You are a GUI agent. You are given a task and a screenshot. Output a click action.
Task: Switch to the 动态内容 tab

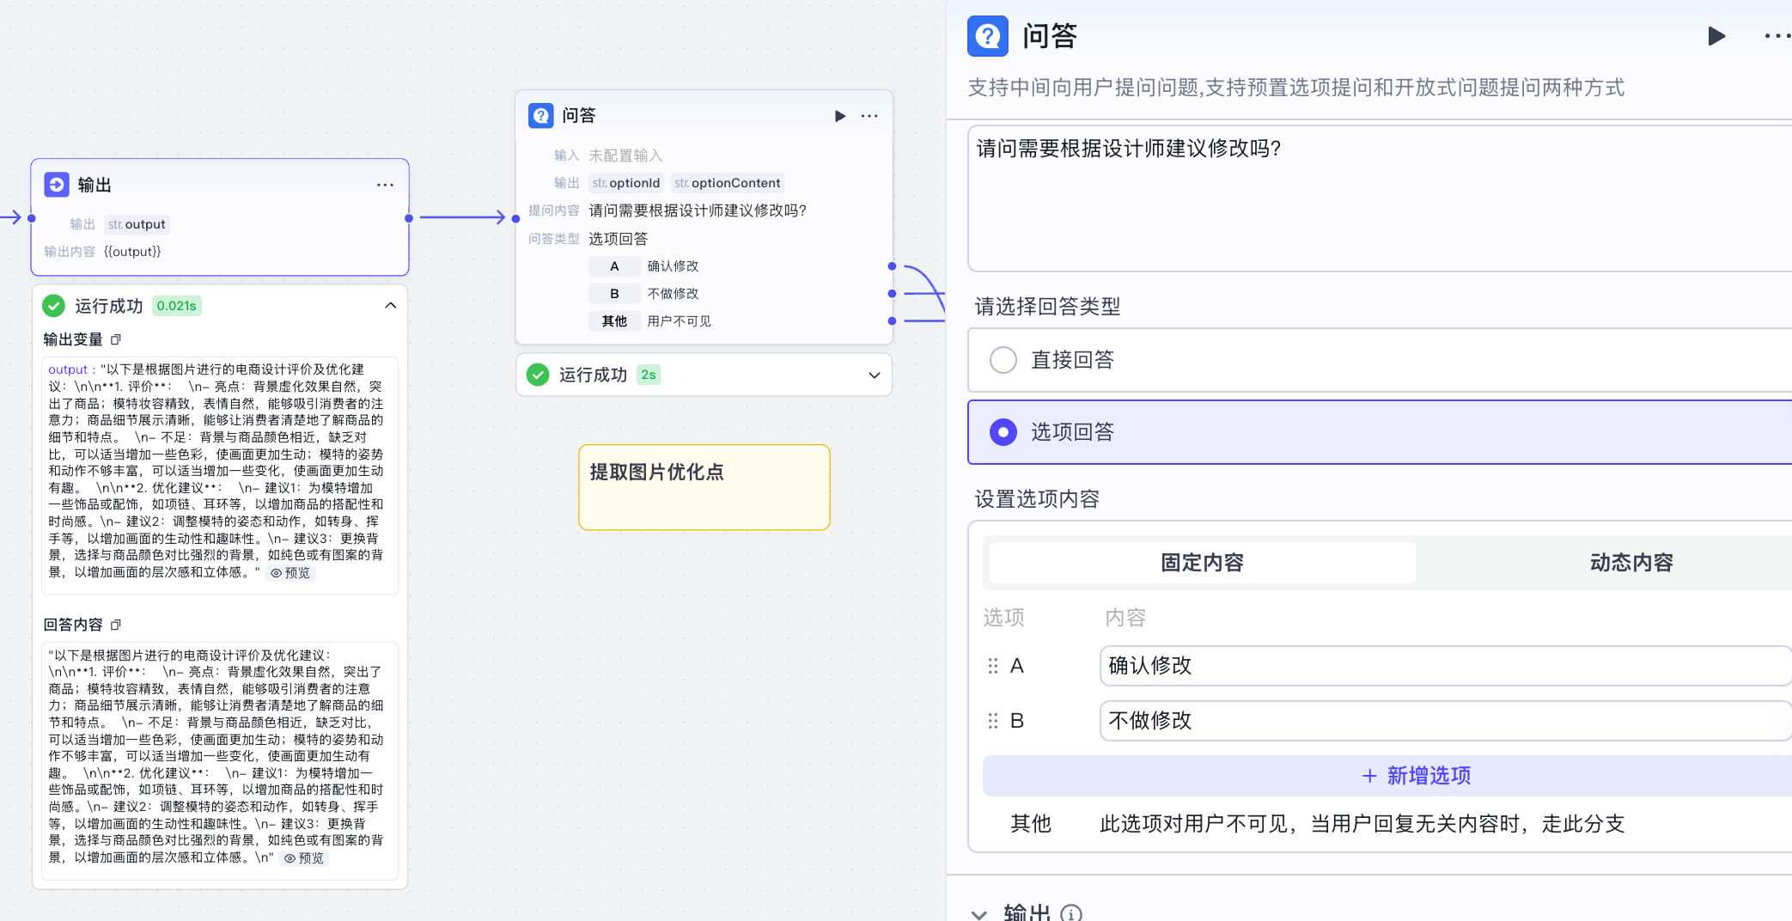point(1630,563)
